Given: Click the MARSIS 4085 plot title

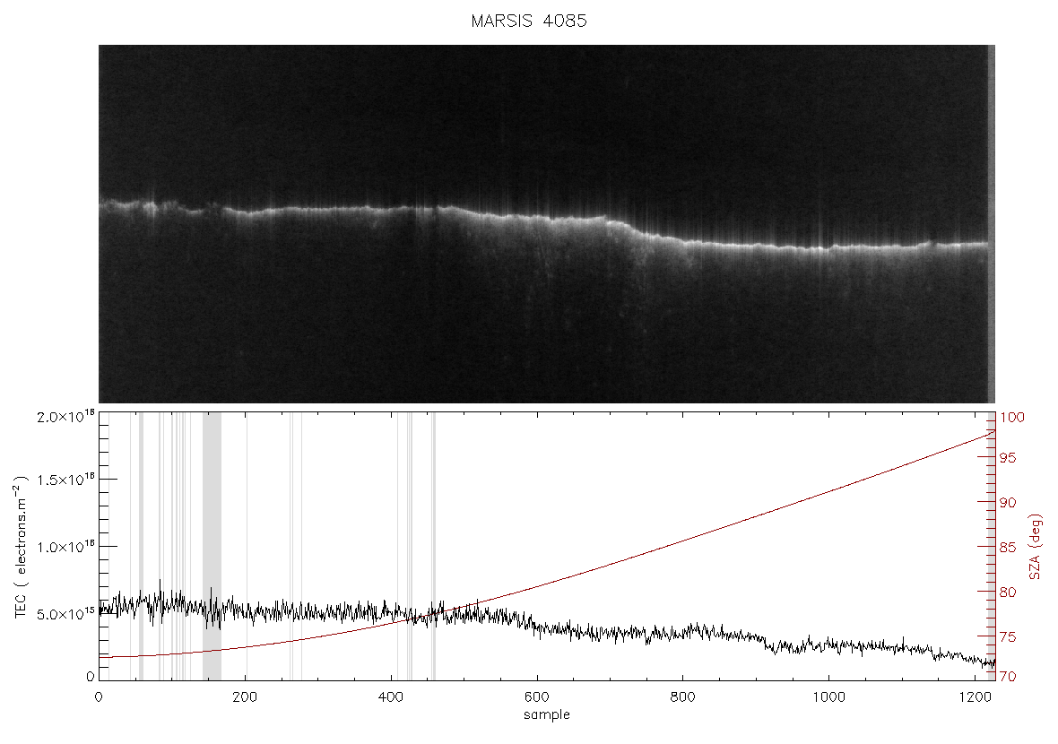Looking at the screenshot, I should [529, 21].
